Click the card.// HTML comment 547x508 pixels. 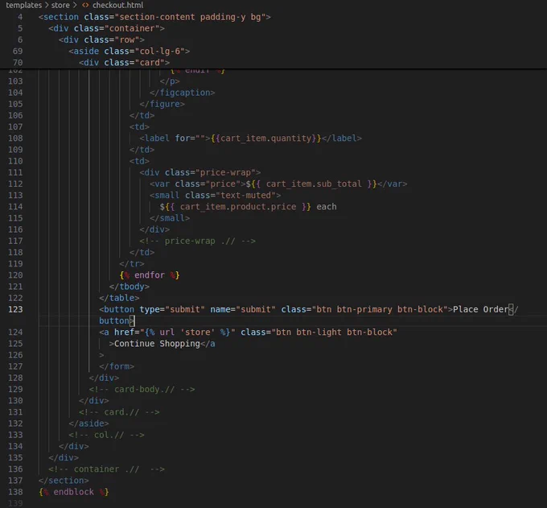pyautogui.click(x=119, y=412)
